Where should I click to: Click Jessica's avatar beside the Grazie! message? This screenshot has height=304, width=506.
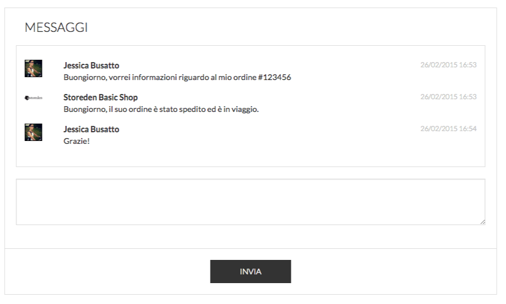click(x=33, y=132)
